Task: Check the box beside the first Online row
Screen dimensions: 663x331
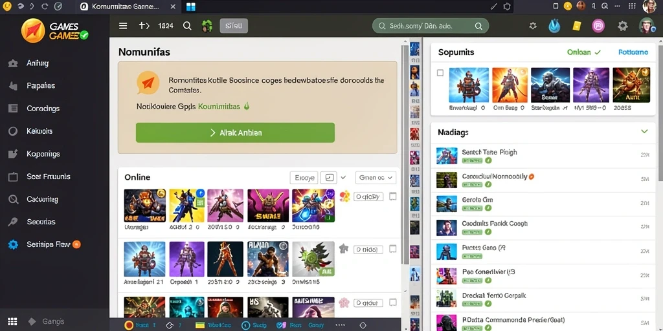Action: point(393,197)
